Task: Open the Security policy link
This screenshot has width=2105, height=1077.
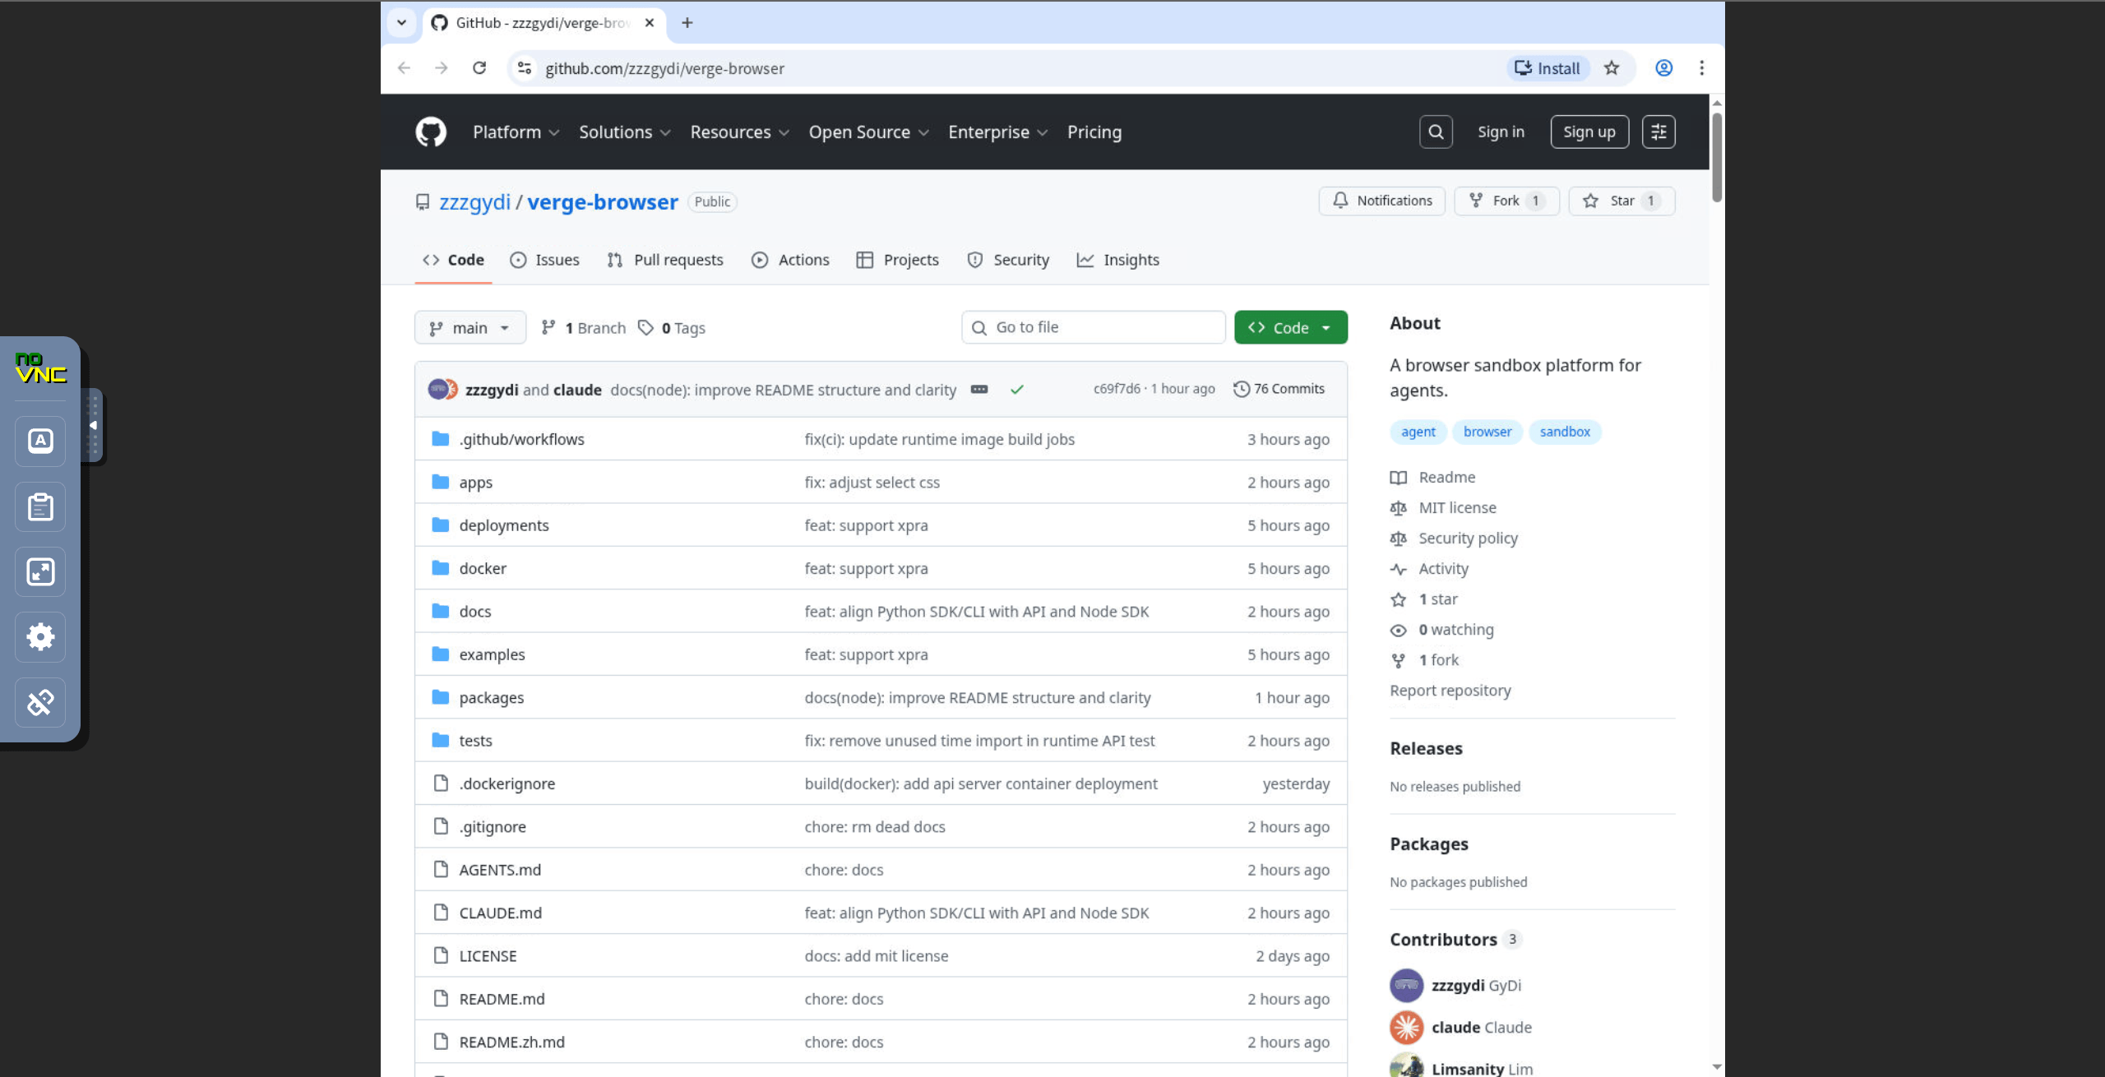Action: pos(1468,538)
